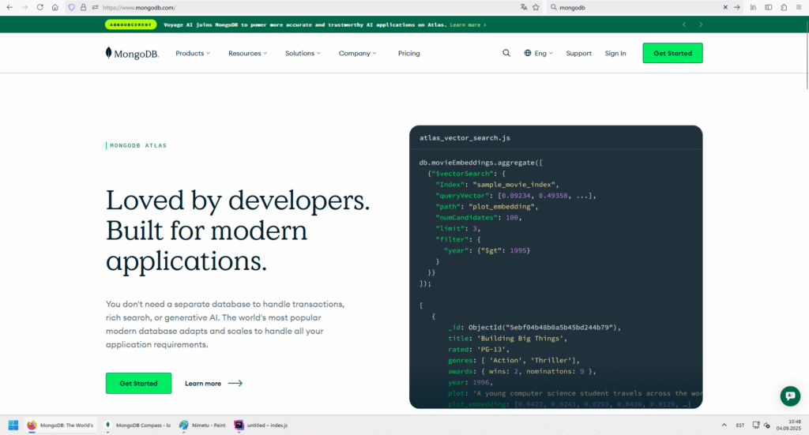Screen dimensions: 809x435
Task: Expand the Products dropdown menu
Action: pos(193,53)
